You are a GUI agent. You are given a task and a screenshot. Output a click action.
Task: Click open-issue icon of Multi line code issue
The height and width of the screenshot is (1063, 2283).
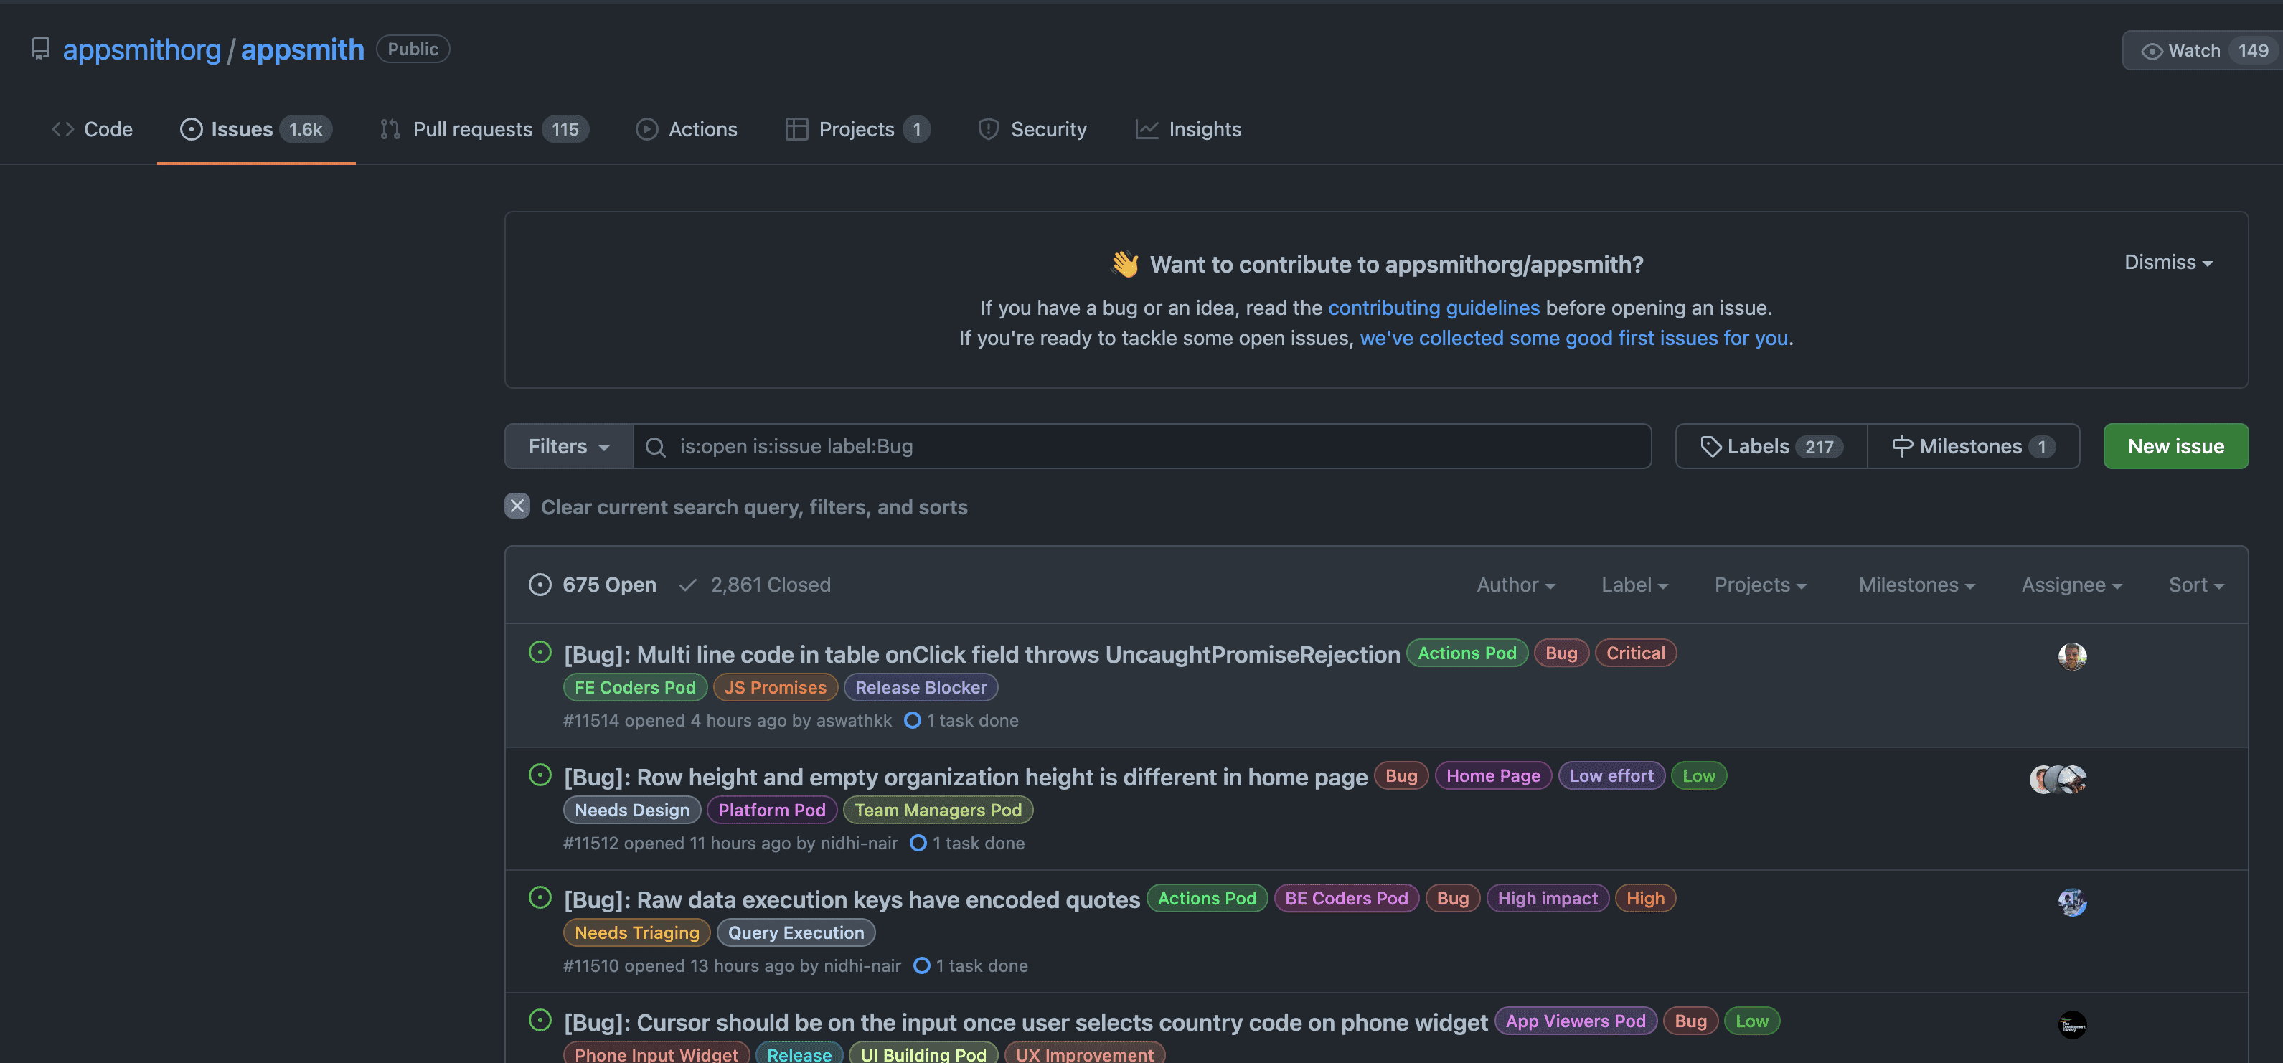click(540, 653)
